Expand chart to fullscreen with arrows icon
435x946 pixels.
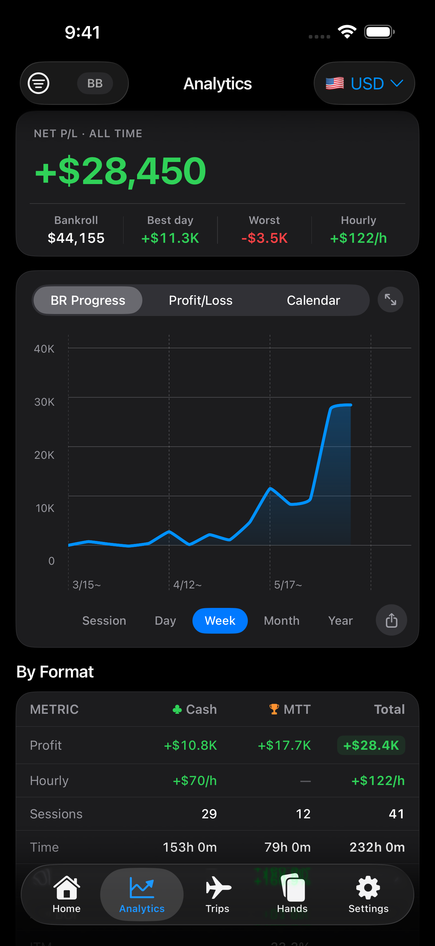pyautogui.click(x=390, y=300)
